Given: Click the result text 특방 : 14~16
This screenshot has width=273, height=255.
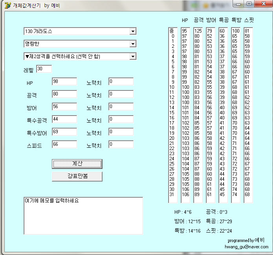Looking at the screenshot, I should (x=187, y=231).
